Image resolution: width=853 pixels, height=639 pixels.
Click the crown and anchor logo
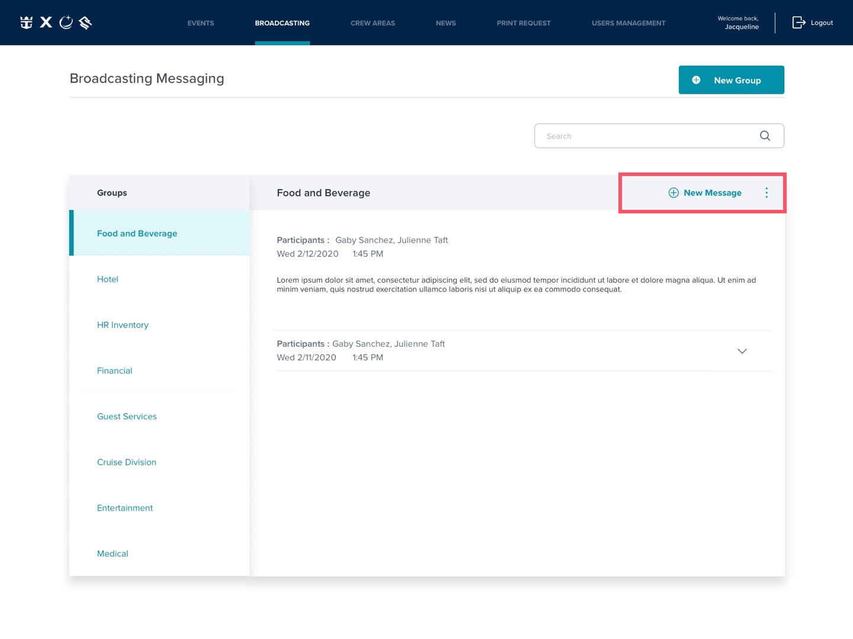tap(26, 23)
